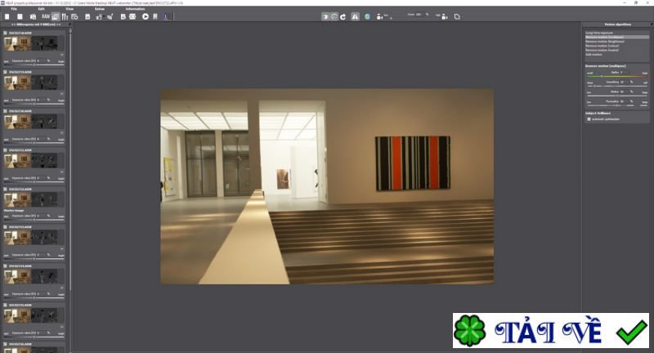654x353 pixels.
Task: Click the Radius slider track
Action: (x=617, y=76)
